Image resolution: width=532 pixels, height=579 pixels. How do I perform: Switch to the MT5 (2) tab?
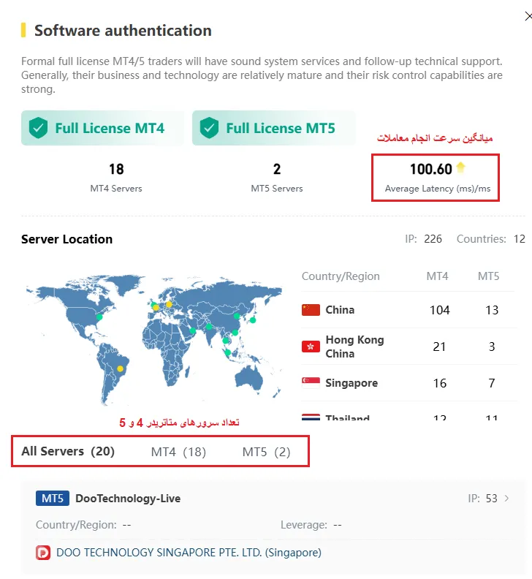click(266, 452)
